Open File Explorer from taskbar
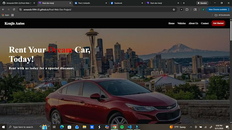The width and height of the screenshot is (232, 130). click(85, 127)
